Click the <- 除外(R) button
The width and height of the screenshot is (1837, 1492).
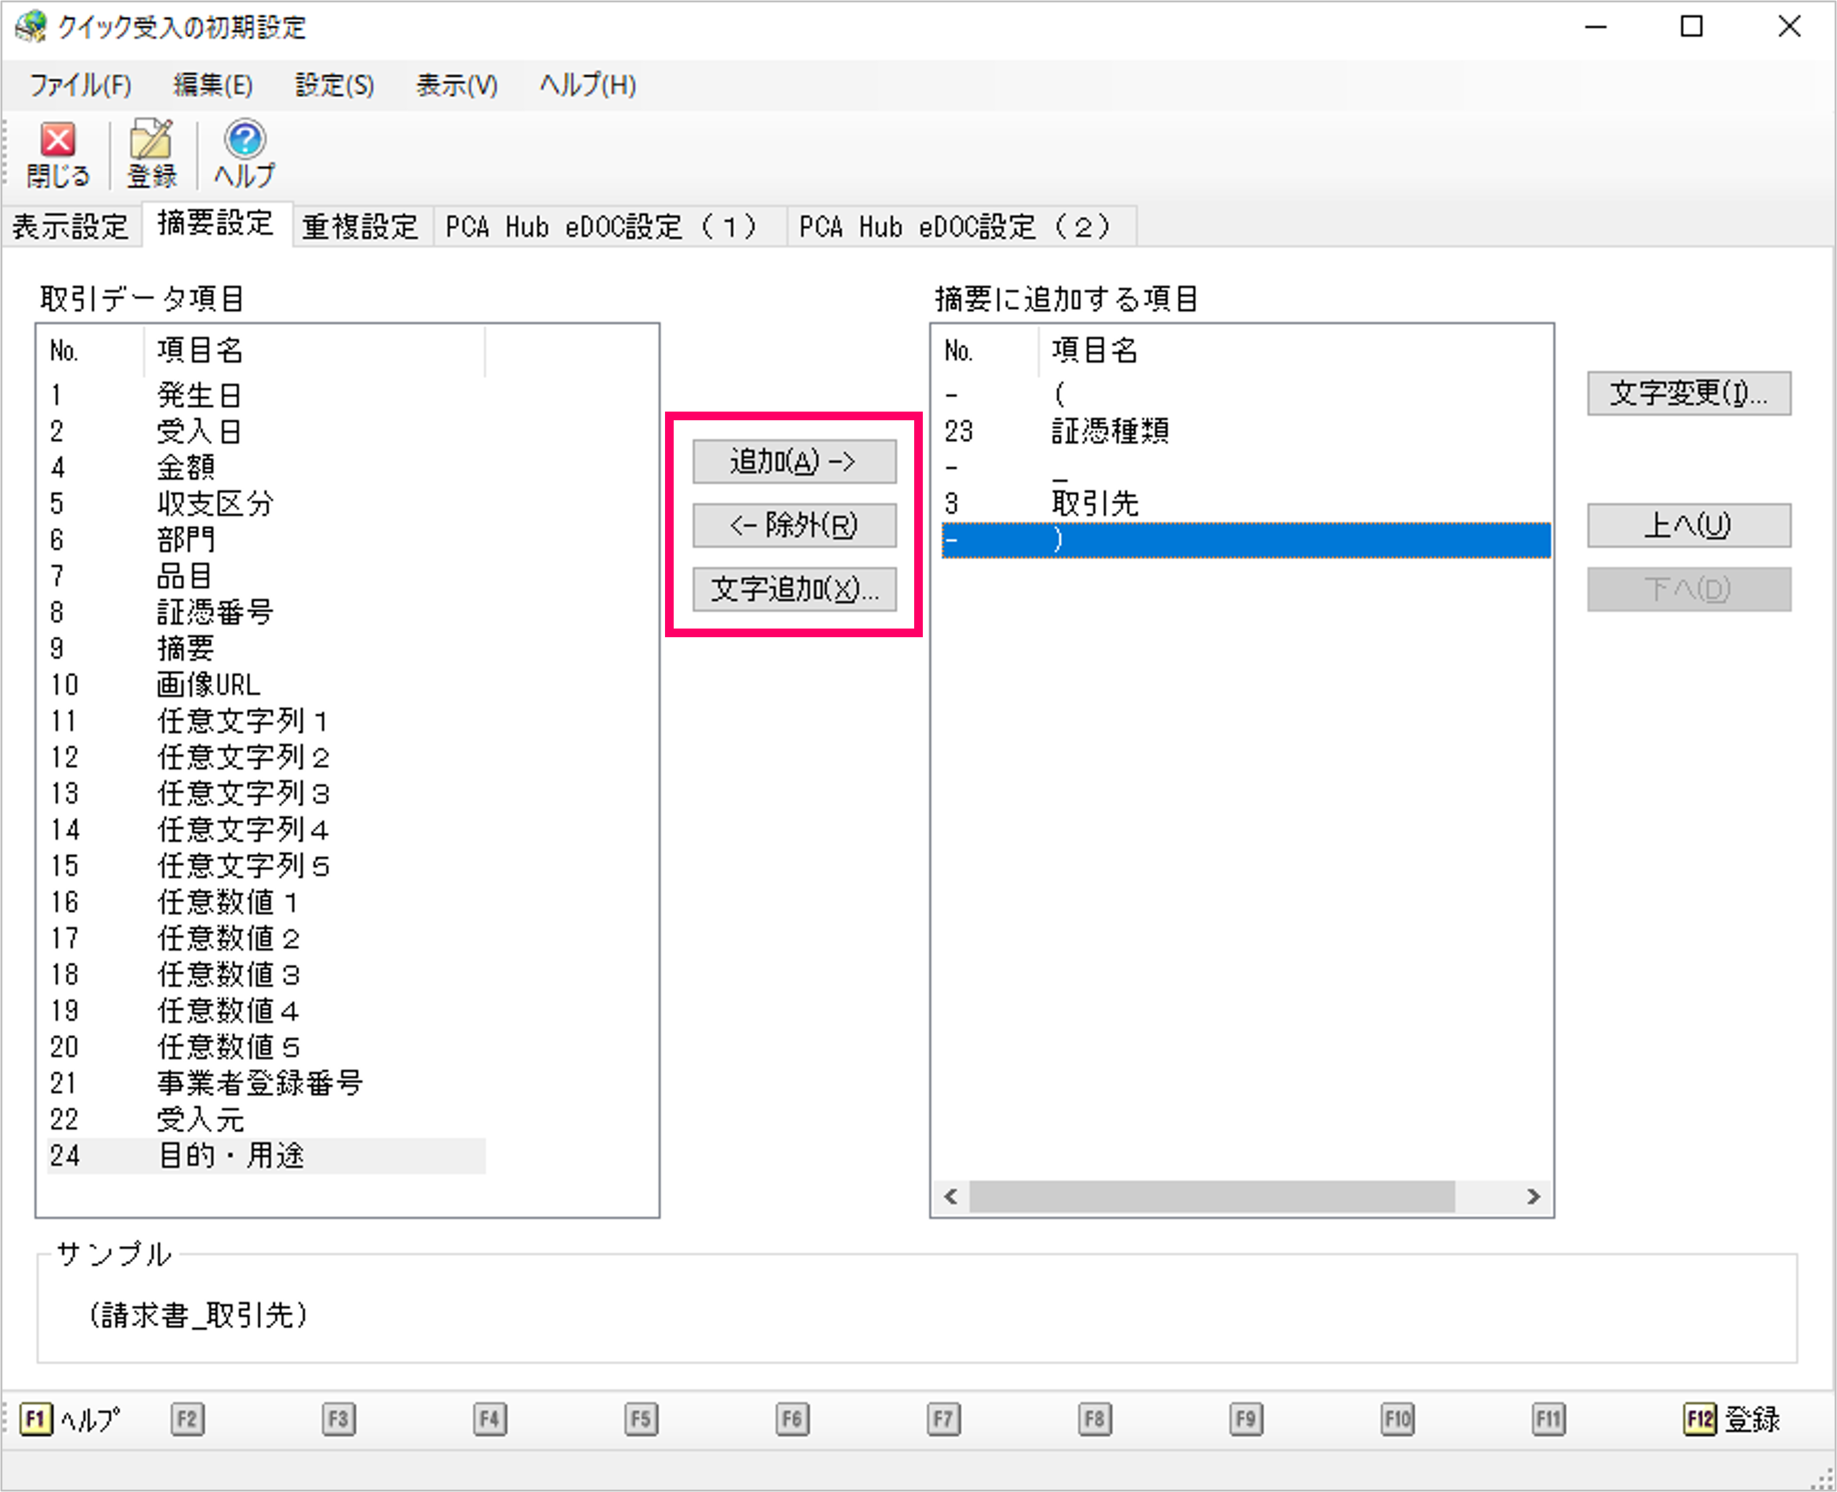click(793, 525)
